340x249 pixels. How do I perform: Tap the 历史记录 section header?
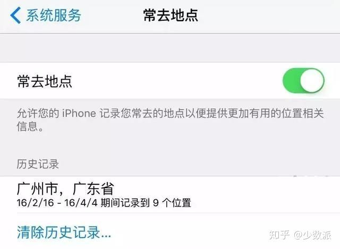pyautogui.click(x=38, y=164)
